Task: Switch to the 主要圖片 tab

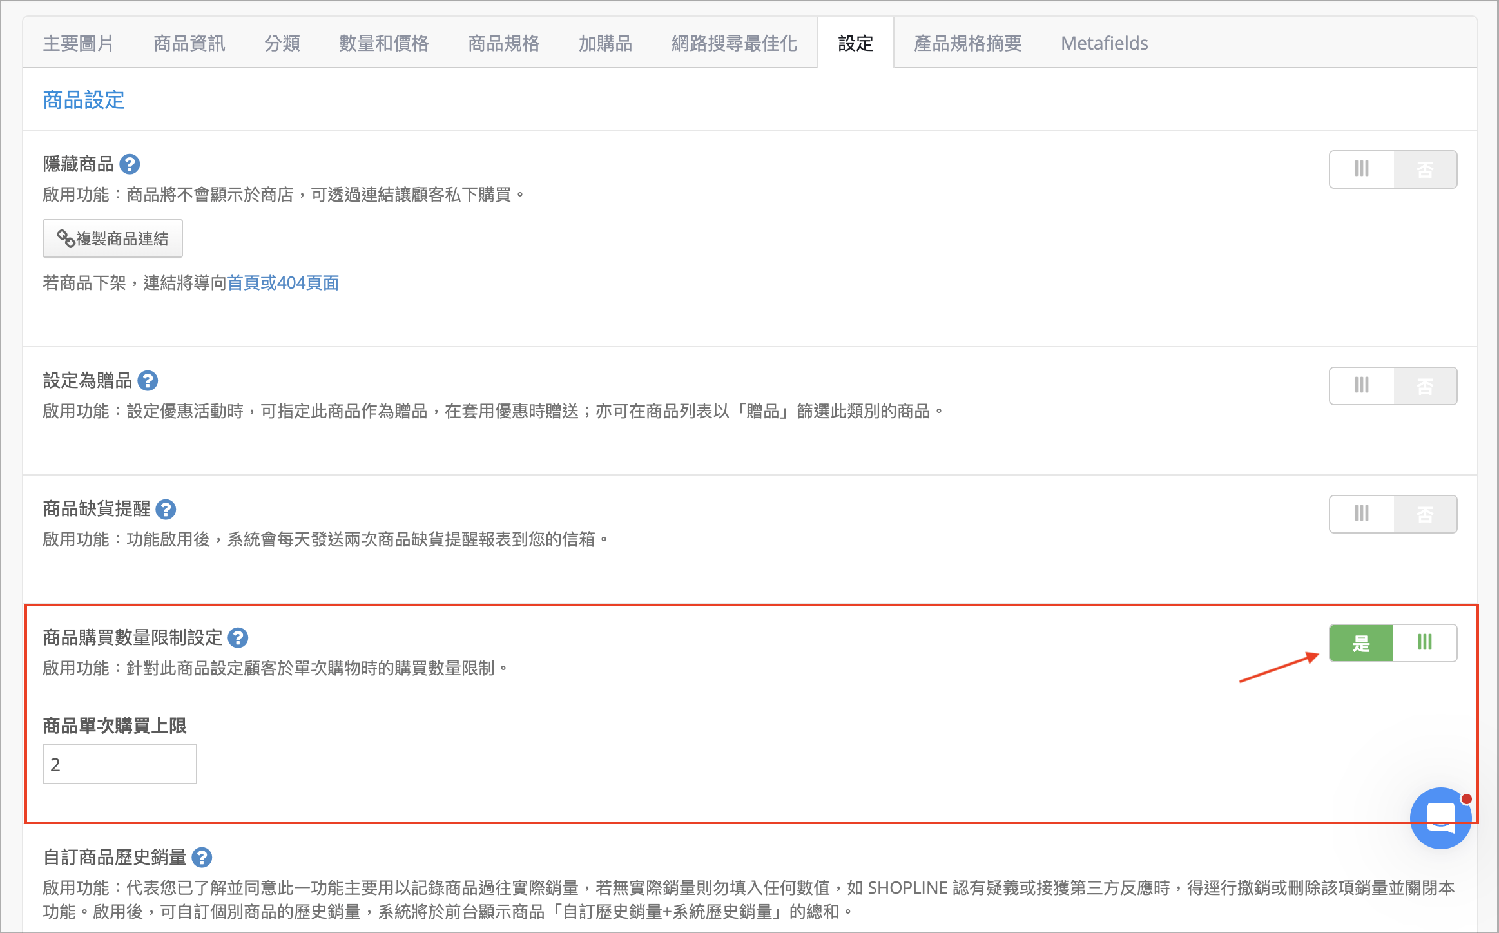Action: point(78,43)
